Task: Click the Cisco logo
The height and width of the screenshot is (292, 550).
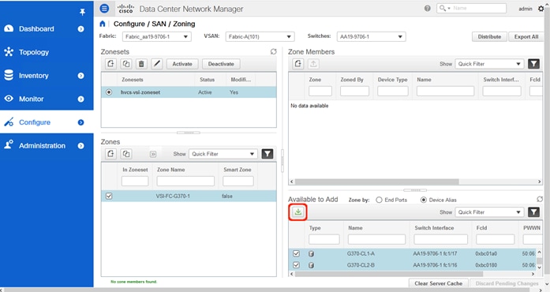Action: pos(125,9)
